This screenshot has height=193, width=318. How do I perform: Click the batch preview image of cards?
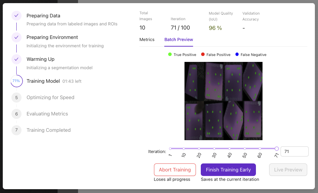click(x=223, y=101)
